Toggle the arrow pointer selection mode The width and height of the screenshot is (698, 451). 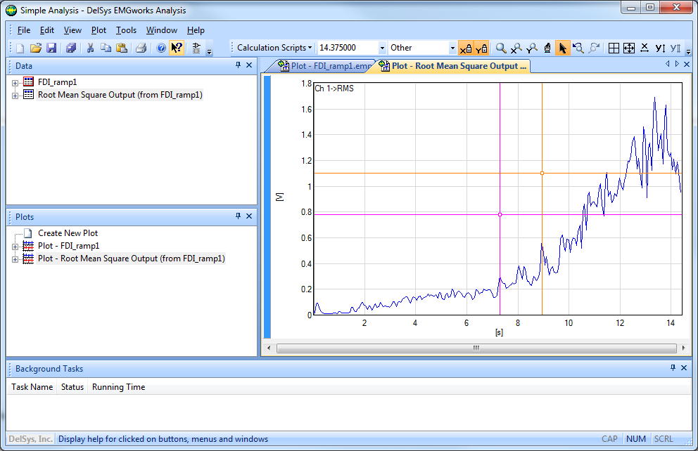pos(562,48)
